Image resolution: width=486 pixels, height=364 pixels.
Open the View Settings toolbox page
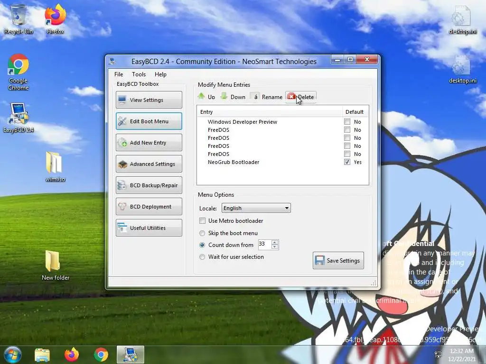coord(149,100)
